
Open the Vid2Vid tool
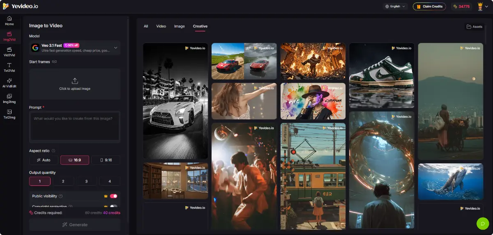(x=9, y=52)
